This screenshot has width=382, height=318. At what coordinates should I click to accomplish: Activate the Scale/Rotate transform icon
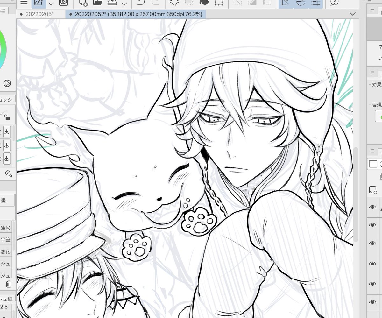coord(218,3)
